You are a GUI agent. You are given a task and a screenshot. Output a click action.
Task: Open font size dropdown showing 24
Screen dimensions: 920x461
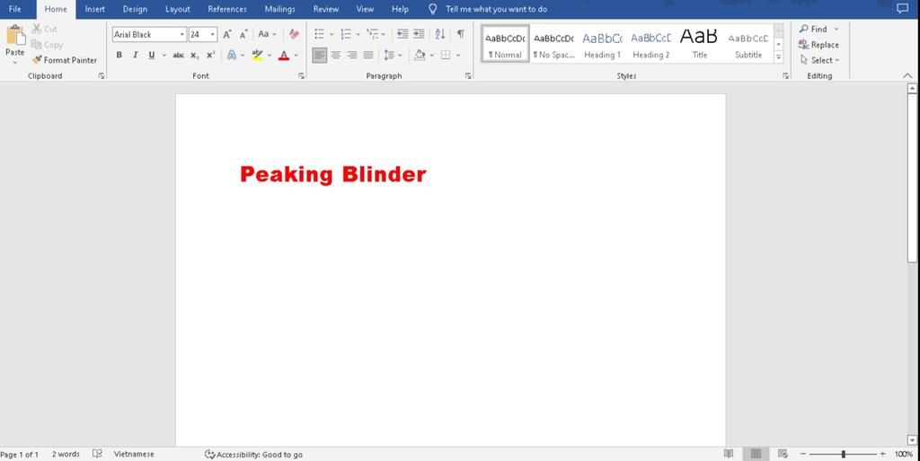[212, 35]
